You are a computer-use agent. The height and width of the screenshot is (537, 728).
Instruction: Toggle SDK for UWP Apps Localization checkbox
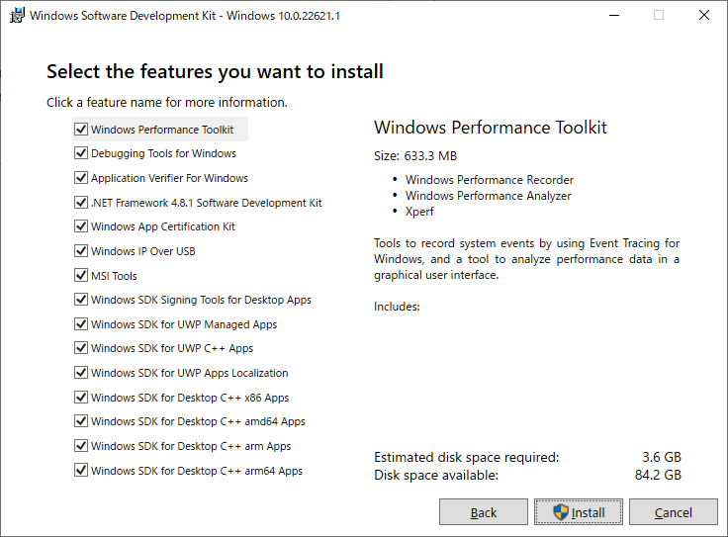click(x=81, y=372)
